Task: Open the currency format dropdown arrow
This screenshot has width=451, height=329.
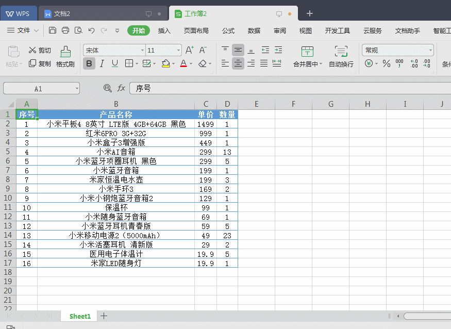Action: coord(376,63)
